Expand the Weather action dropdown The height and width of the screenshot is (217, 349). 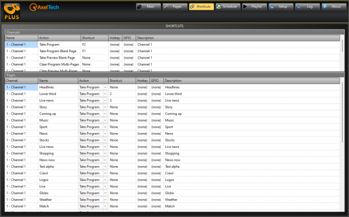click(x=105, y=200)
